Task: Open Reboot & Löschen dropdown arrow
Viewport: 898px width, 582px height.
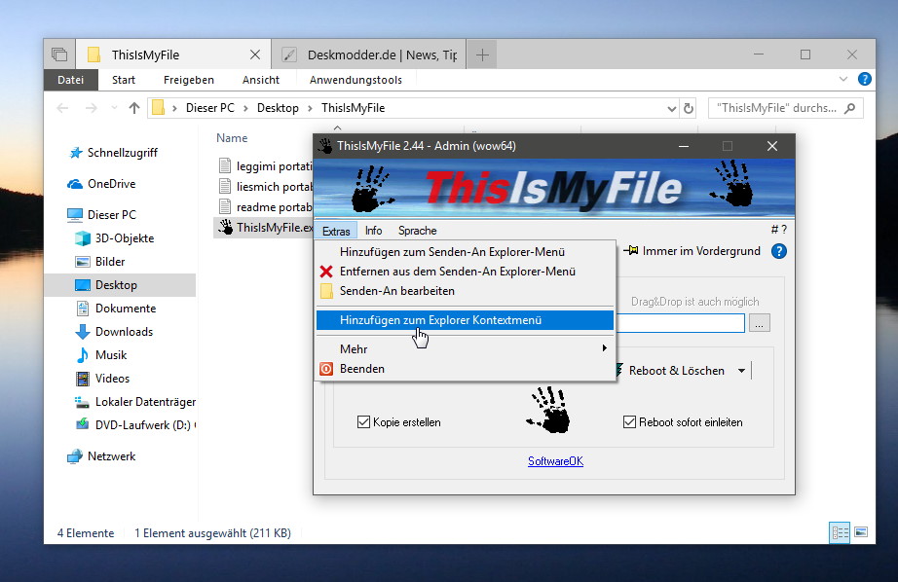Action: (x=741, y=371)
